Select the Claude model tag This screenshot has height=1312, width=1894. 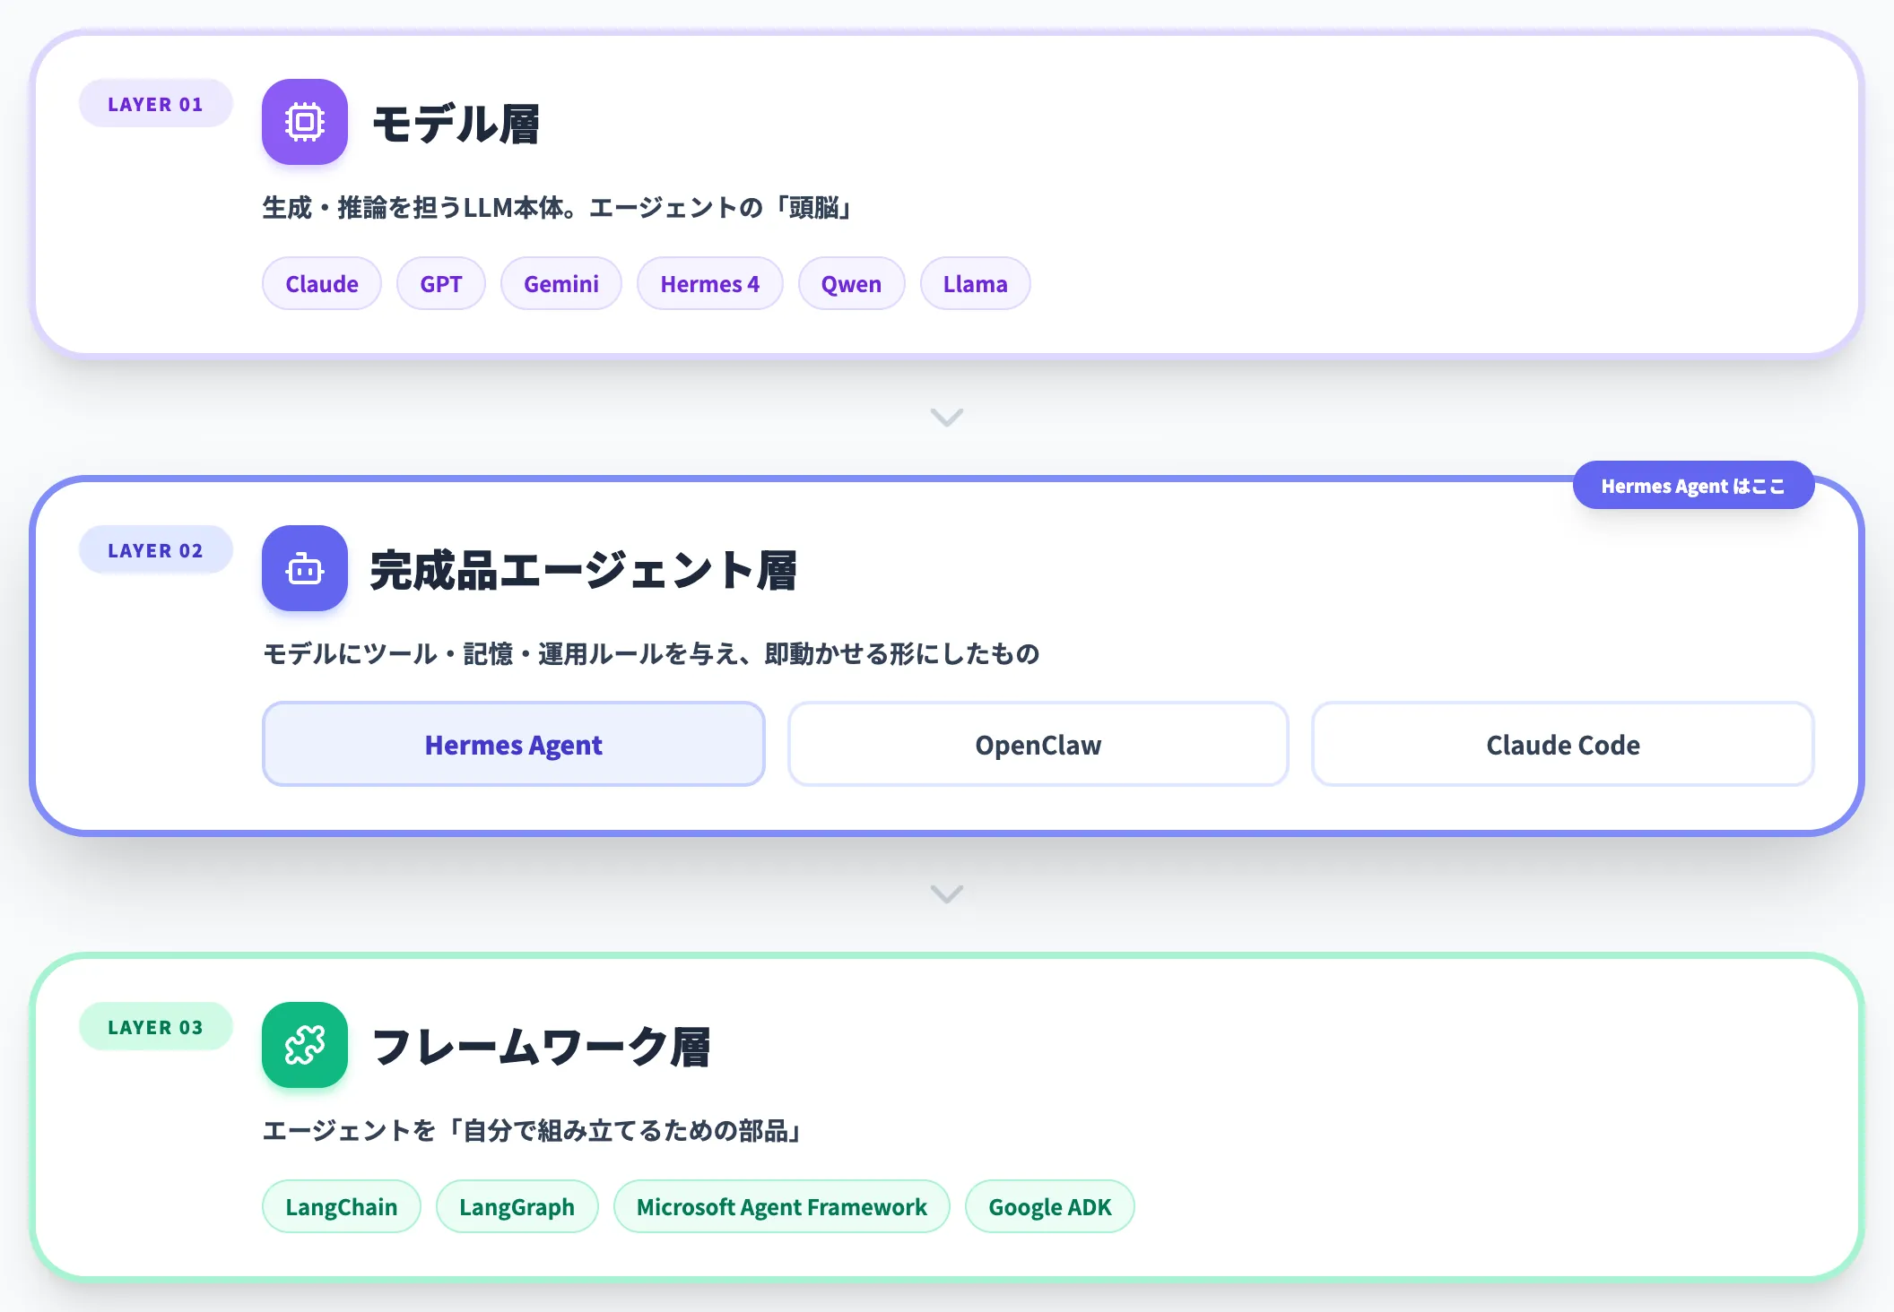point(322,283)
